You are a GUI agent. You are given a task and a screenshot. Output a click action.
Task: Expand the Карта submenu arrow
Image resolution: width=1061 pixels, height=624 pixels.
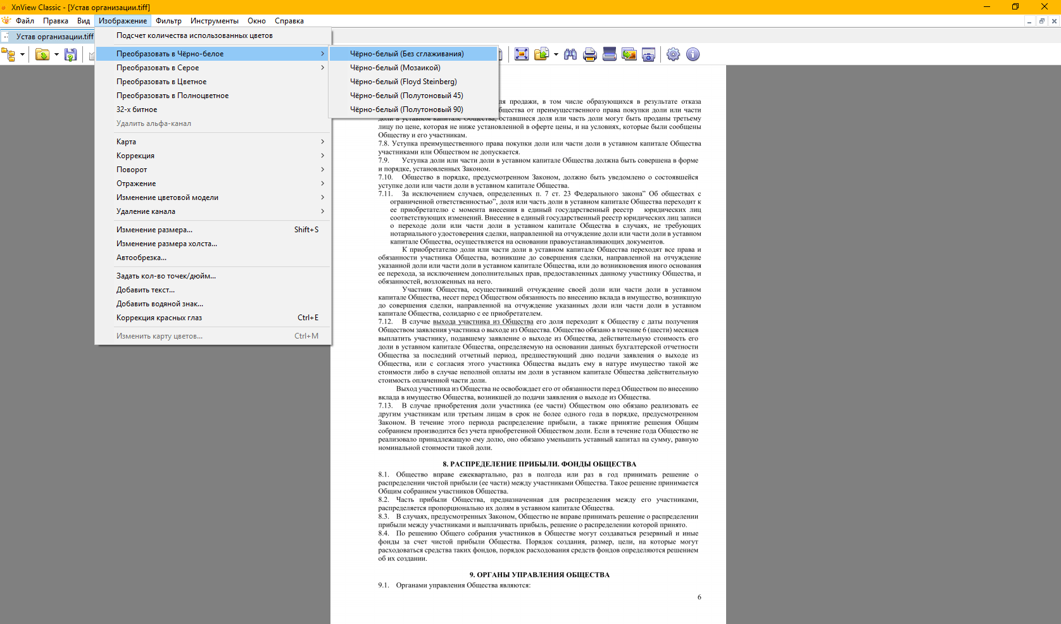point(323,142)
